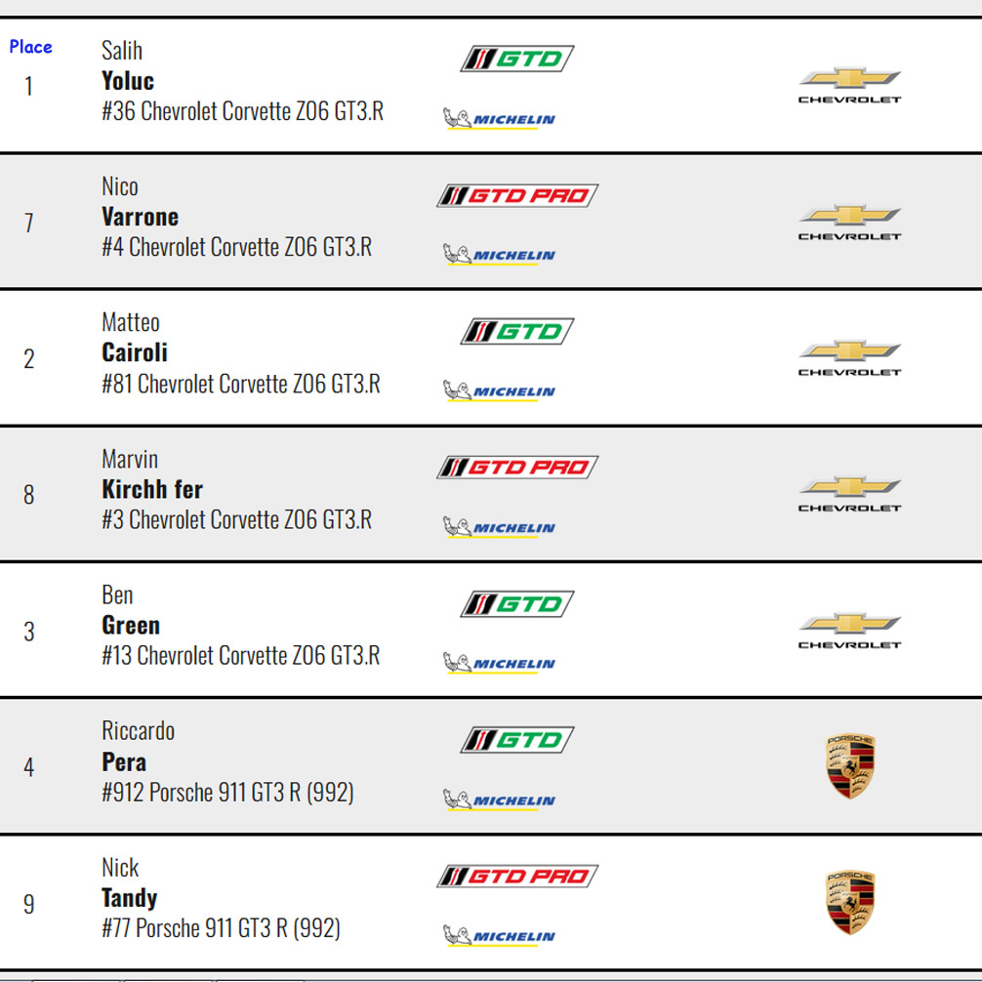Click the GTD badge for Riccardo Pera

click(516, 739)
